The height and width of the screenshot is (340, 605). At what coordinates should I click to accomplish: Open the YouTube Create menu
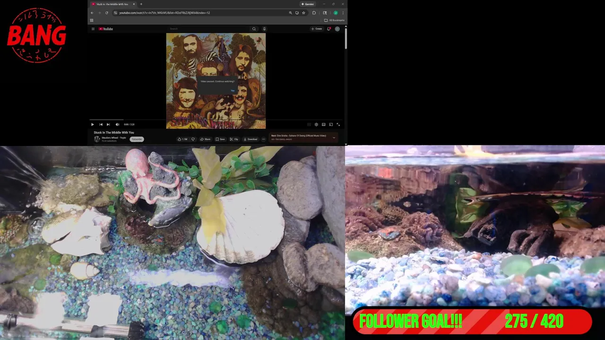[317, 29]
